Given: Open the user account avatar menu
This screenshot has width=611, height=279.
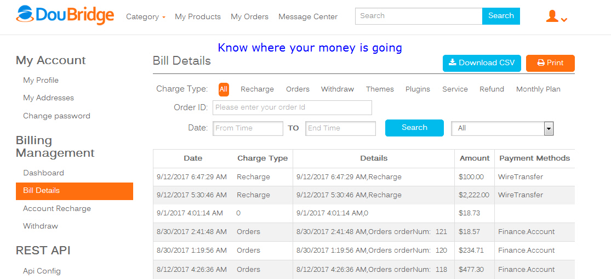Looking at the screenshot, I should pyautogui.click(x=556, y=16).
